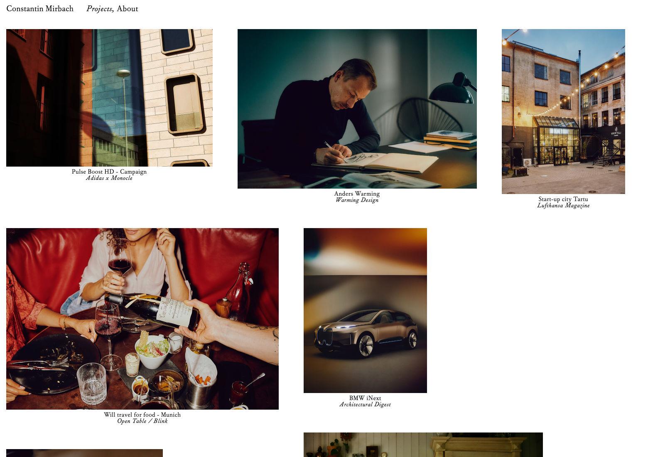Open the partially visible bottom-left project image
Viewport: 648px width, 457px height.
click(x=84, y=453)
